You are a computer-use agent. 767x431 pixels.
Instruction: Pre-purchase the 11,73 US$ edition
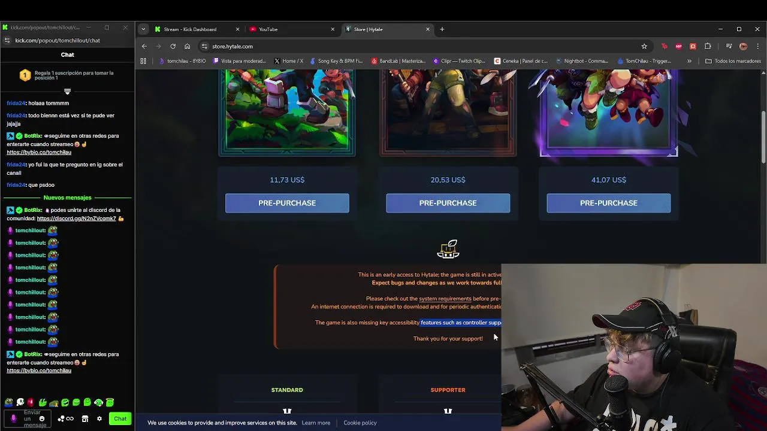[x=287, y=203]
